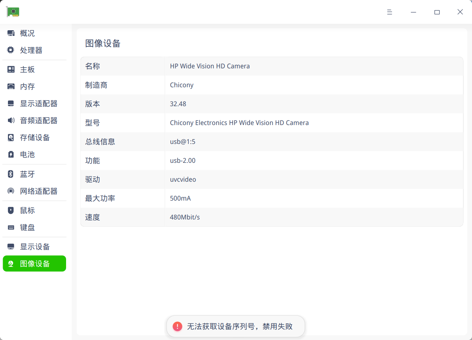
Task: Minimize the device manager window
Action: tap(413, 12)
